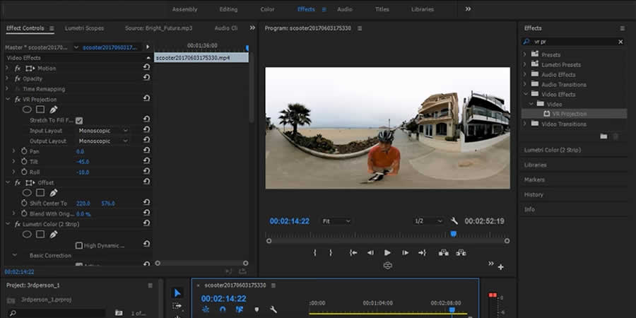Select VR Projection effect in Effects list

[x=570, y=114]
